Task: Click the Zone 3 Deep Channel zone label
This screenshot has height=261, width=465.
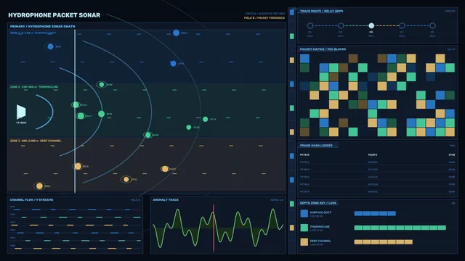Action: click(36, 141)
